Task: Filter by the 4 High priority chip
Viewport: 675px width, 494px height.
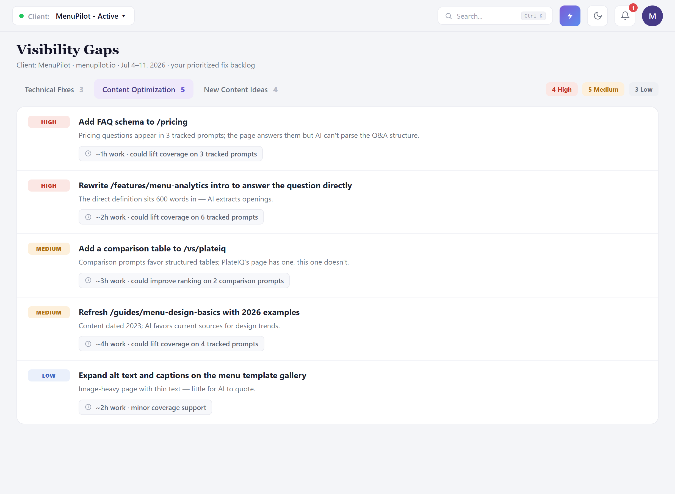Action: pos(561,89)
